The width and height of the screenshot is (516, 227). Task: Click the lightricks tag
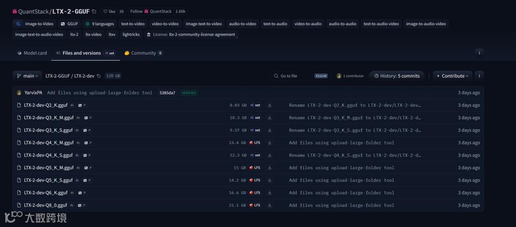point(131,34)
